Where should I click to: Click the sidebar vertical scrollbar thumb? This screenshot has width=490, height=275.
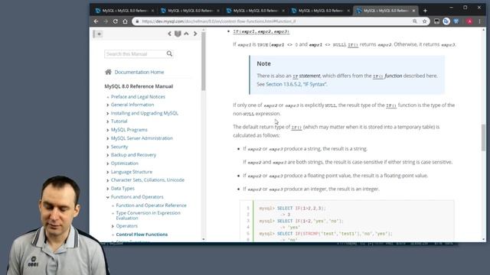pos(204,61)
